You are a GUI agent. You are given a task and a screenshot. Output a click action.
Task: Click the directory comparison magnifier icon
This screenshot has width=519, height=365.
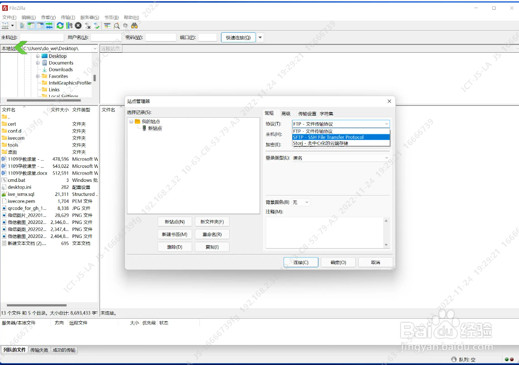point(116,26)
